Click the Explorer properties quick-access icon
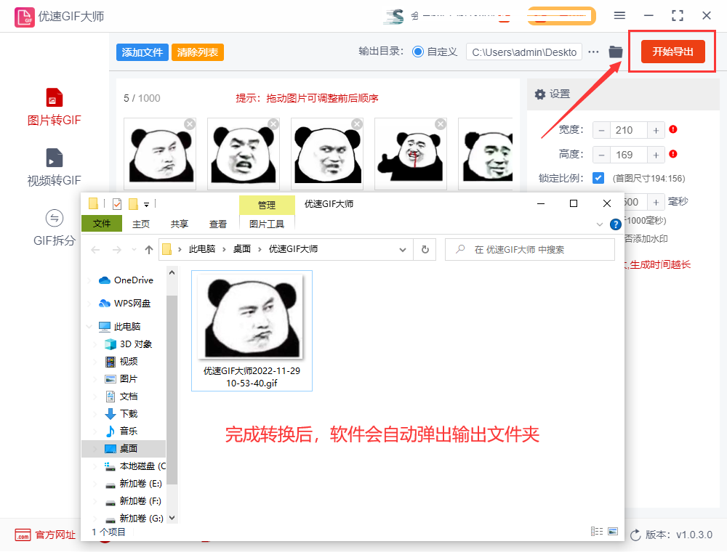Viewport: 727px width, 552px height. click(117, 204)
